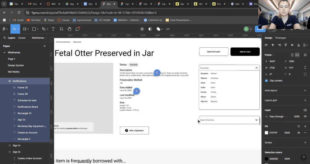
Task: Open the Frame type dropdown
Action: (x=269, y=55)
